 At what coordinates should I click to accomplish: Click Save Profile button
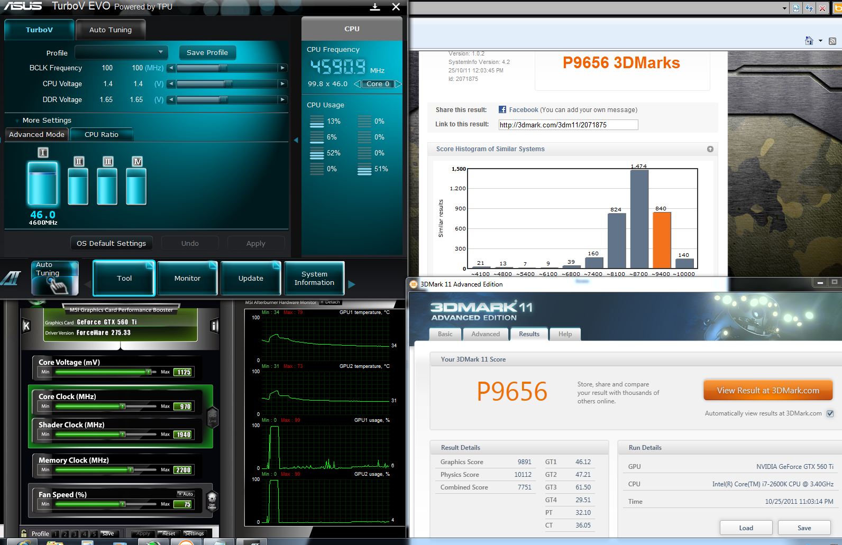[x=207, y=52]
